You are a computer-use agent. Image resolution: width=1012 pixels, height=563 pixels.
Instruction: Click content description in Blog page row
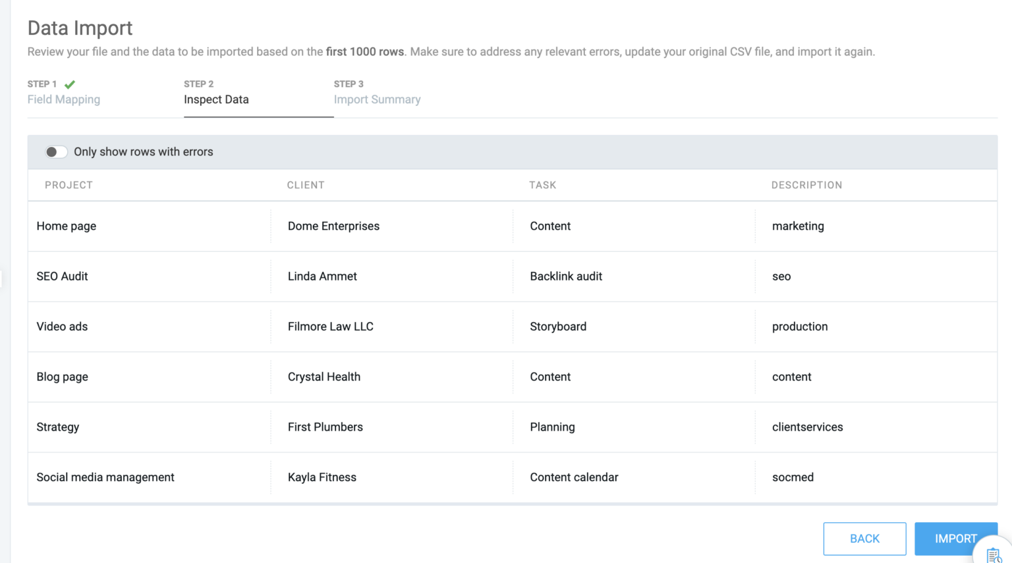pyautogui.click(x=876, y=377)
